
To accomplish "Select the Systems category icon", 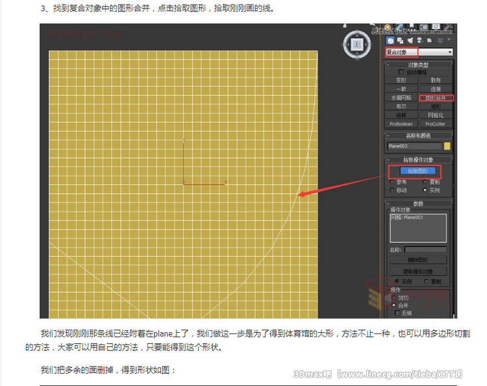I will pyautogui.click(x=449, y=41).
